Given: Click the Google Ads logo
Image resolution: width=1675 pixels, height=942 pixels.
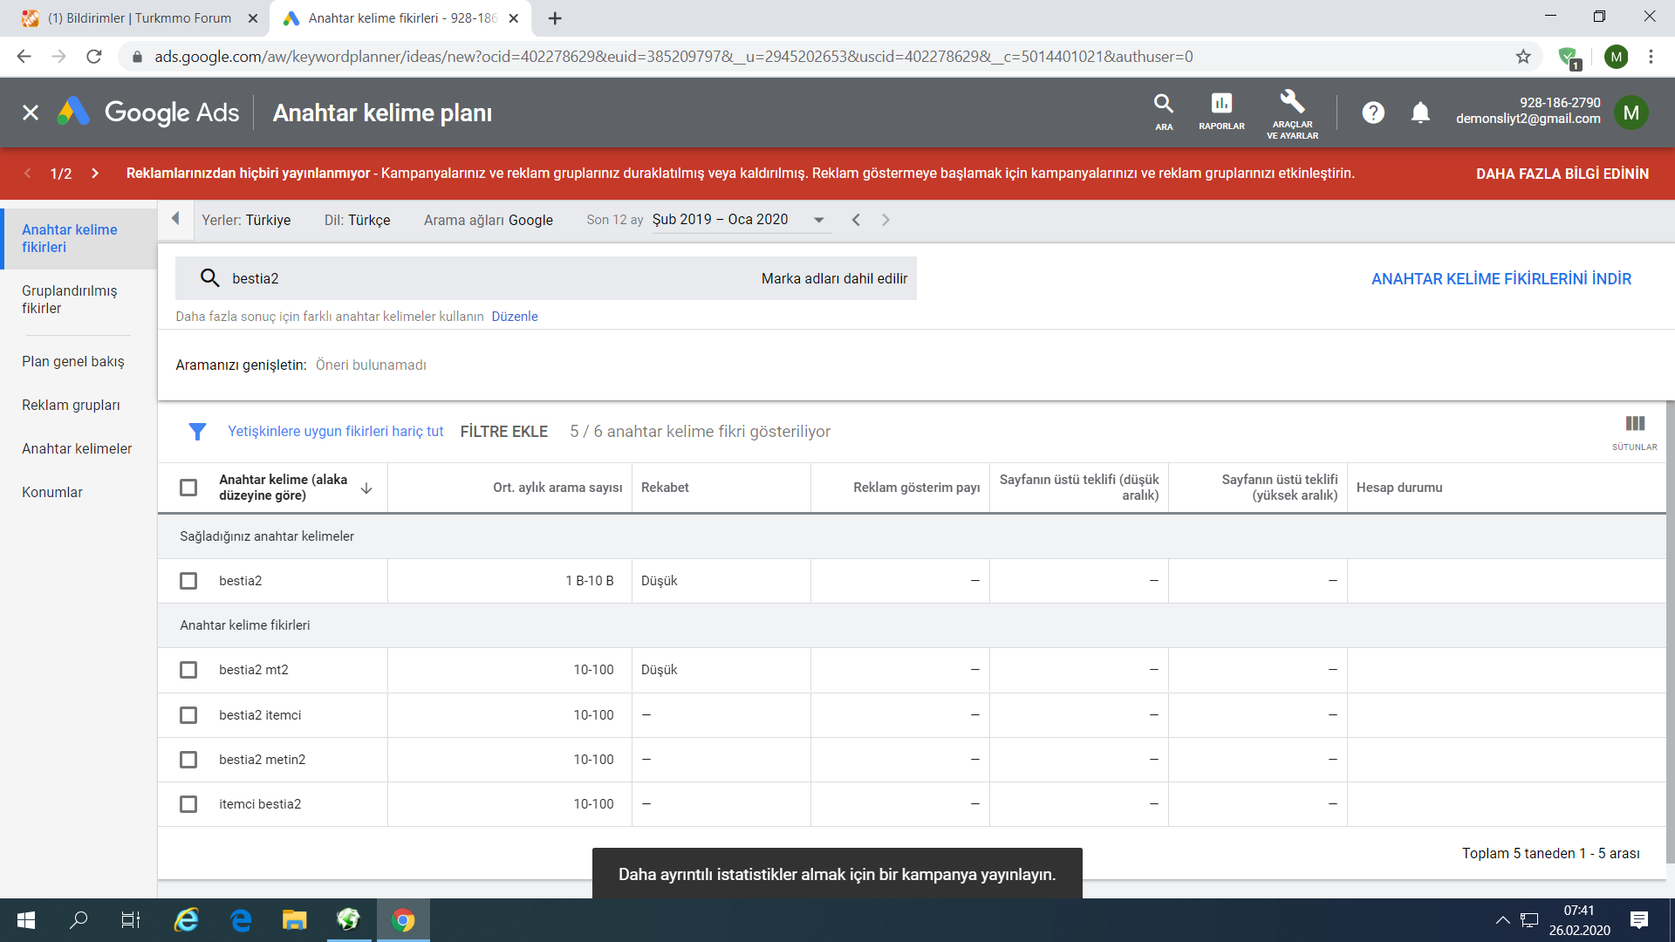Looking at the screenshot, I should [148, 113].
